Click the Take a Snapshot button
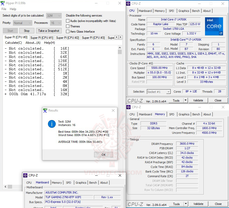Screen dimensions: 229x208 point(49,31)
